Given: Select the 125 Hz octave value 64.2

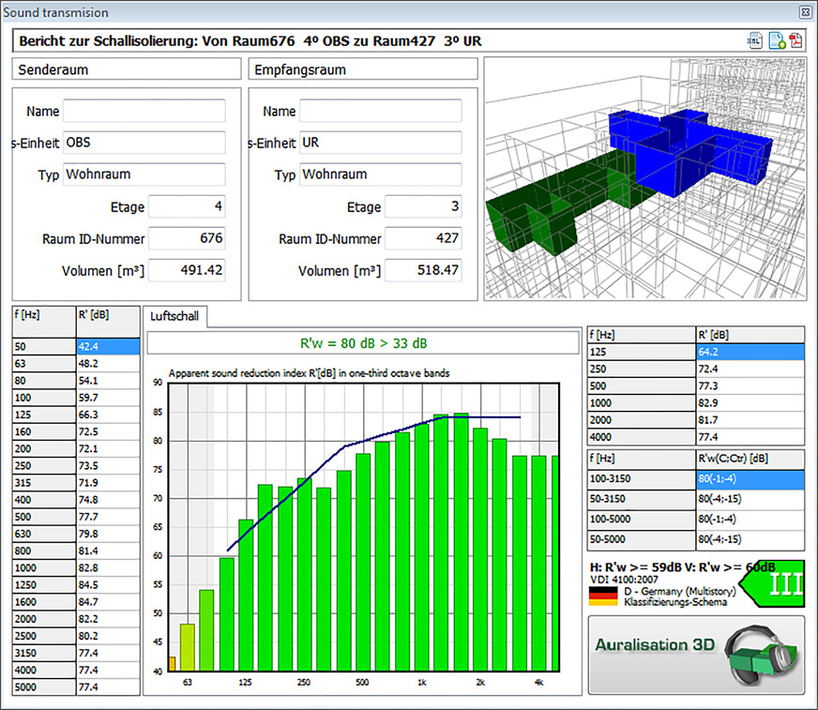Looking at the screenshot, I should tap(750, 353).
